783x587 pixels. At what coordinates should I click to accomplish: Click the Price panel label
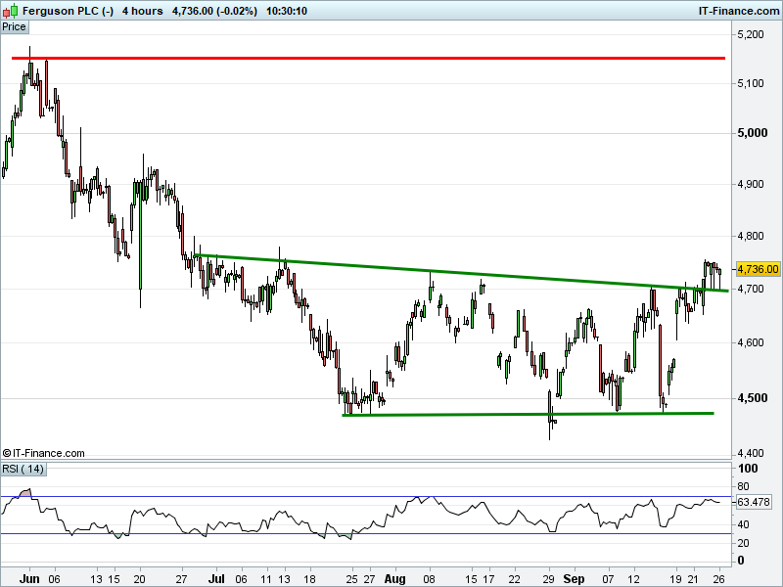pos(14,27)
